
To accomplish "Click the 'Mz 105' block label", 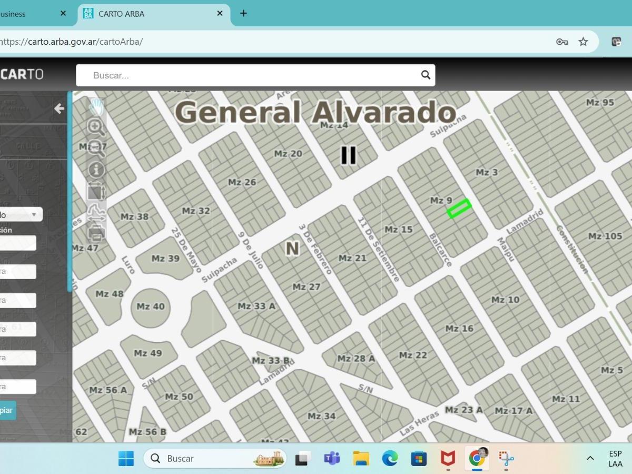I will click(x=605, y=236).
